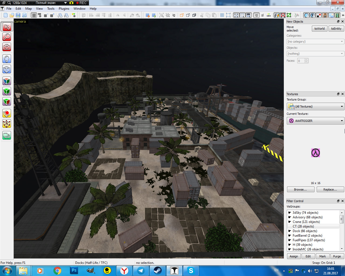Toggle visibility of Advisory VisGroup
This screenshot has width=345, height=276.
pos(290,217)
